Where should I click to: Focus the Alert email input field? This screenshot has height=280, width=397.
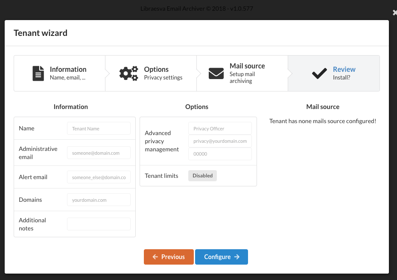coord(99,177)
